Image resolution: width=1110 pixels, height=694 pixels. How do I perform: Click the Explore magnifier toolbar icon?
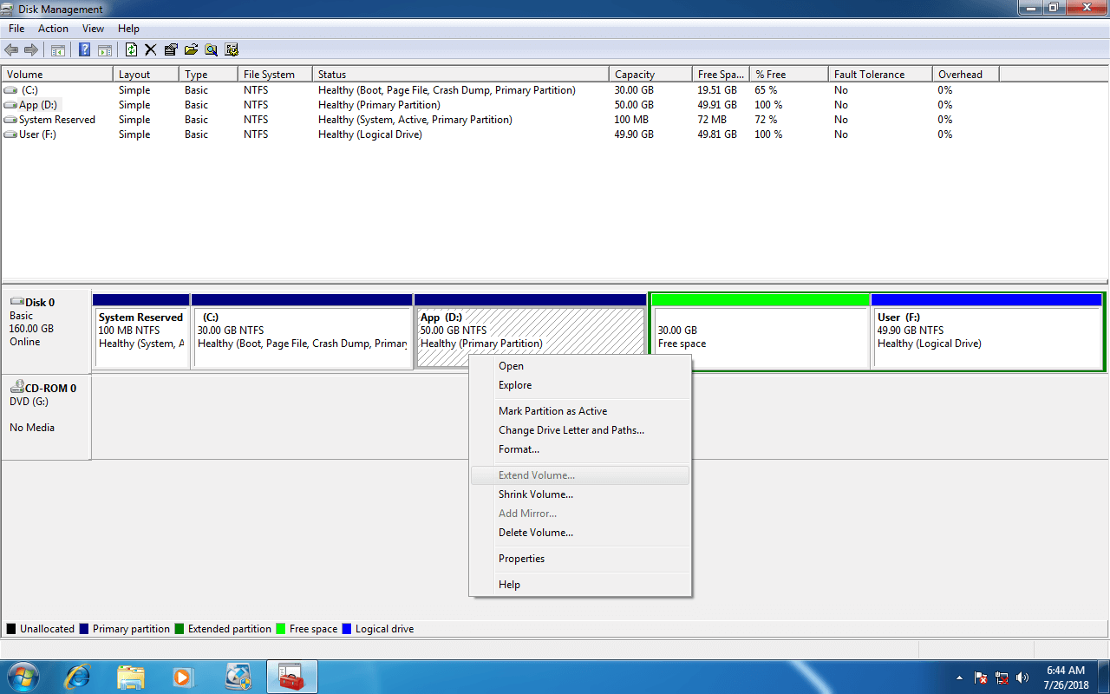point(211,50)
